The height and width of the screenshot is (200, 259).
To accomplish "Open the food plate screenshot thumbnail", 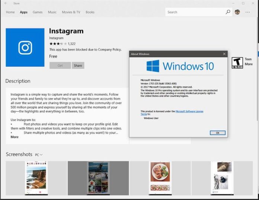I will pos(160,178).
